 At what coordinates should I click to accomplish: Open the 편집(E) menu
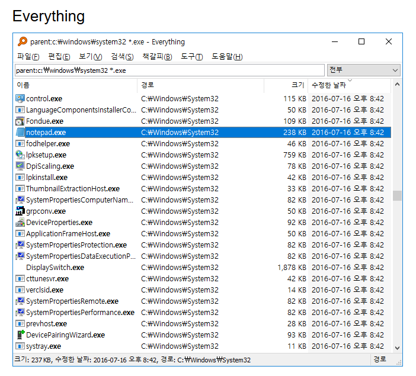tap(59, 56)
